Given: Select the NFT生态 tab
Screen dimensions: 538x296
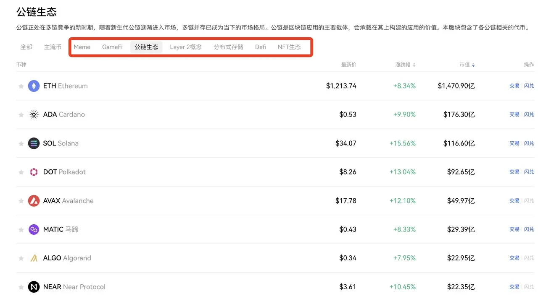Looking at the screenshot, I should [289, 47].
